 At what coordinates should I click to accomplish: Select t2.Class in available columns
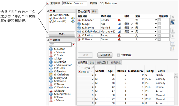click(x=58, y=97)
